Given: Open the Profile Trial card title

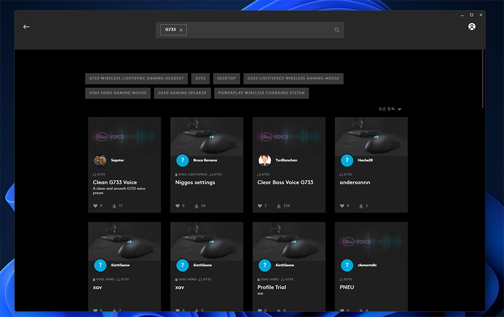Looking at the screenshot, I should 272,287.
